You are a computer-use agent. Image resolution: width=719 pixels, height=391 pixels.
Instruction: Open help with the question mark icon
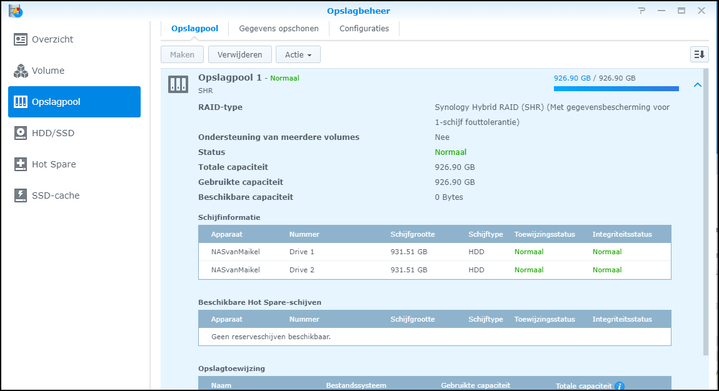(641, 11)
